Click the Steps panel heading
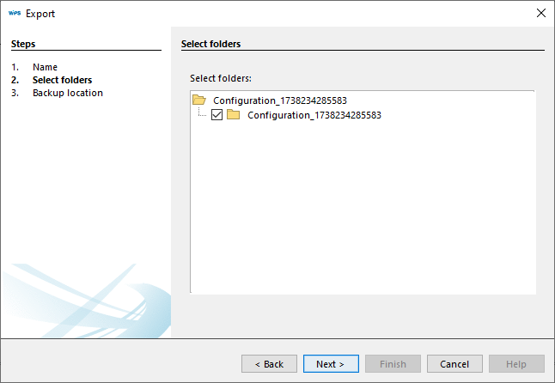The width and height of the screenshot is (555, 383). coord(23,43)
